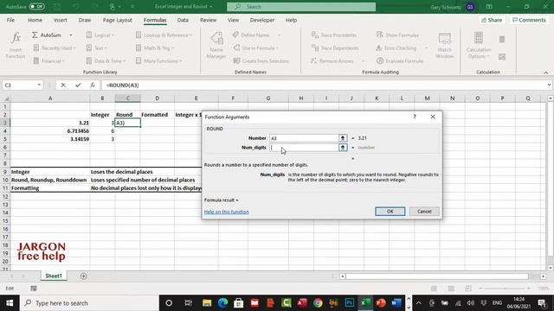Viewport: 554px width, 311px height.
Task: Click the Search box in title bar
Action: click(301, 6)
